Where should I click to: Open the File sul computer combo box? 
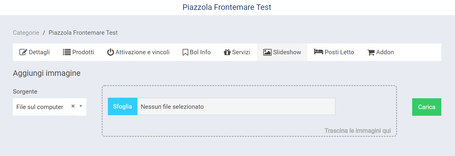[x=40, y=107]
